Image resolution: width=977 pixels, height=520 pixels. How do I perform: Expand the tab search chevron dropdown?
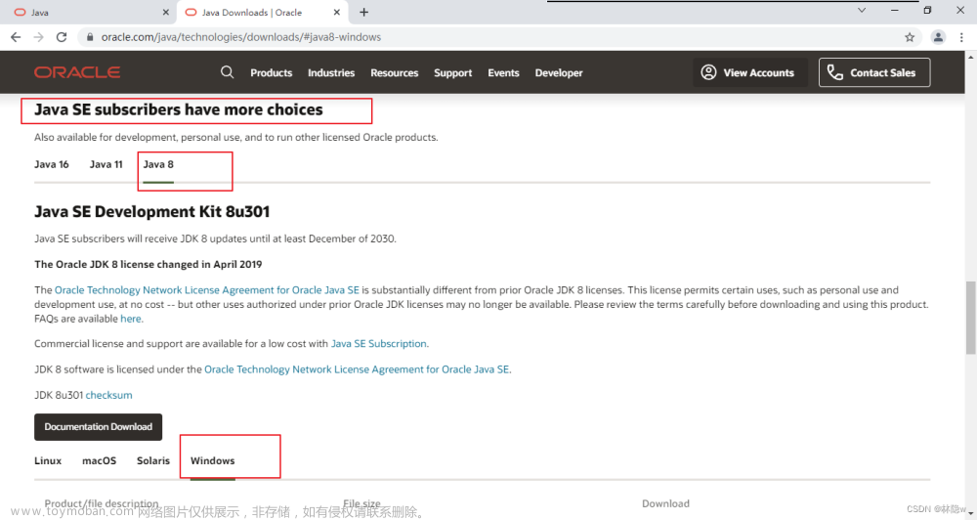[862, 10]
